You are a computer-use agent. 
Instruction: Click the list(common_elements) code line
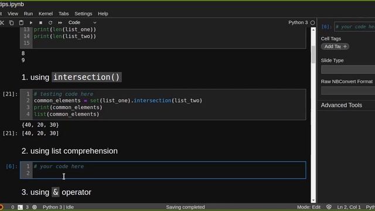click(66, 114)
